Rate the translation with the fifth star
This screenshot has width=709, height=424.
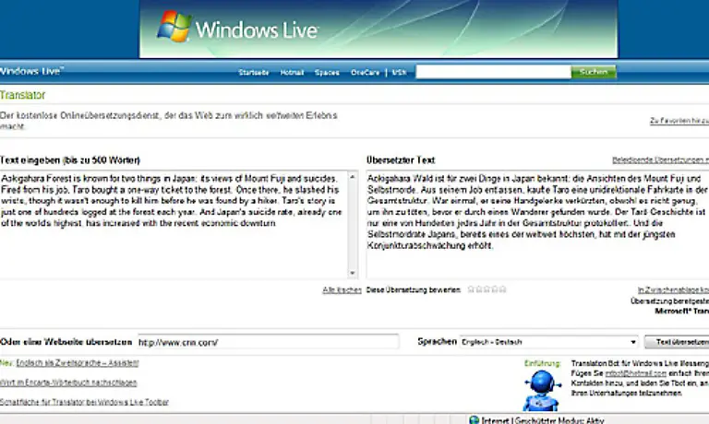tap(502, 289)
